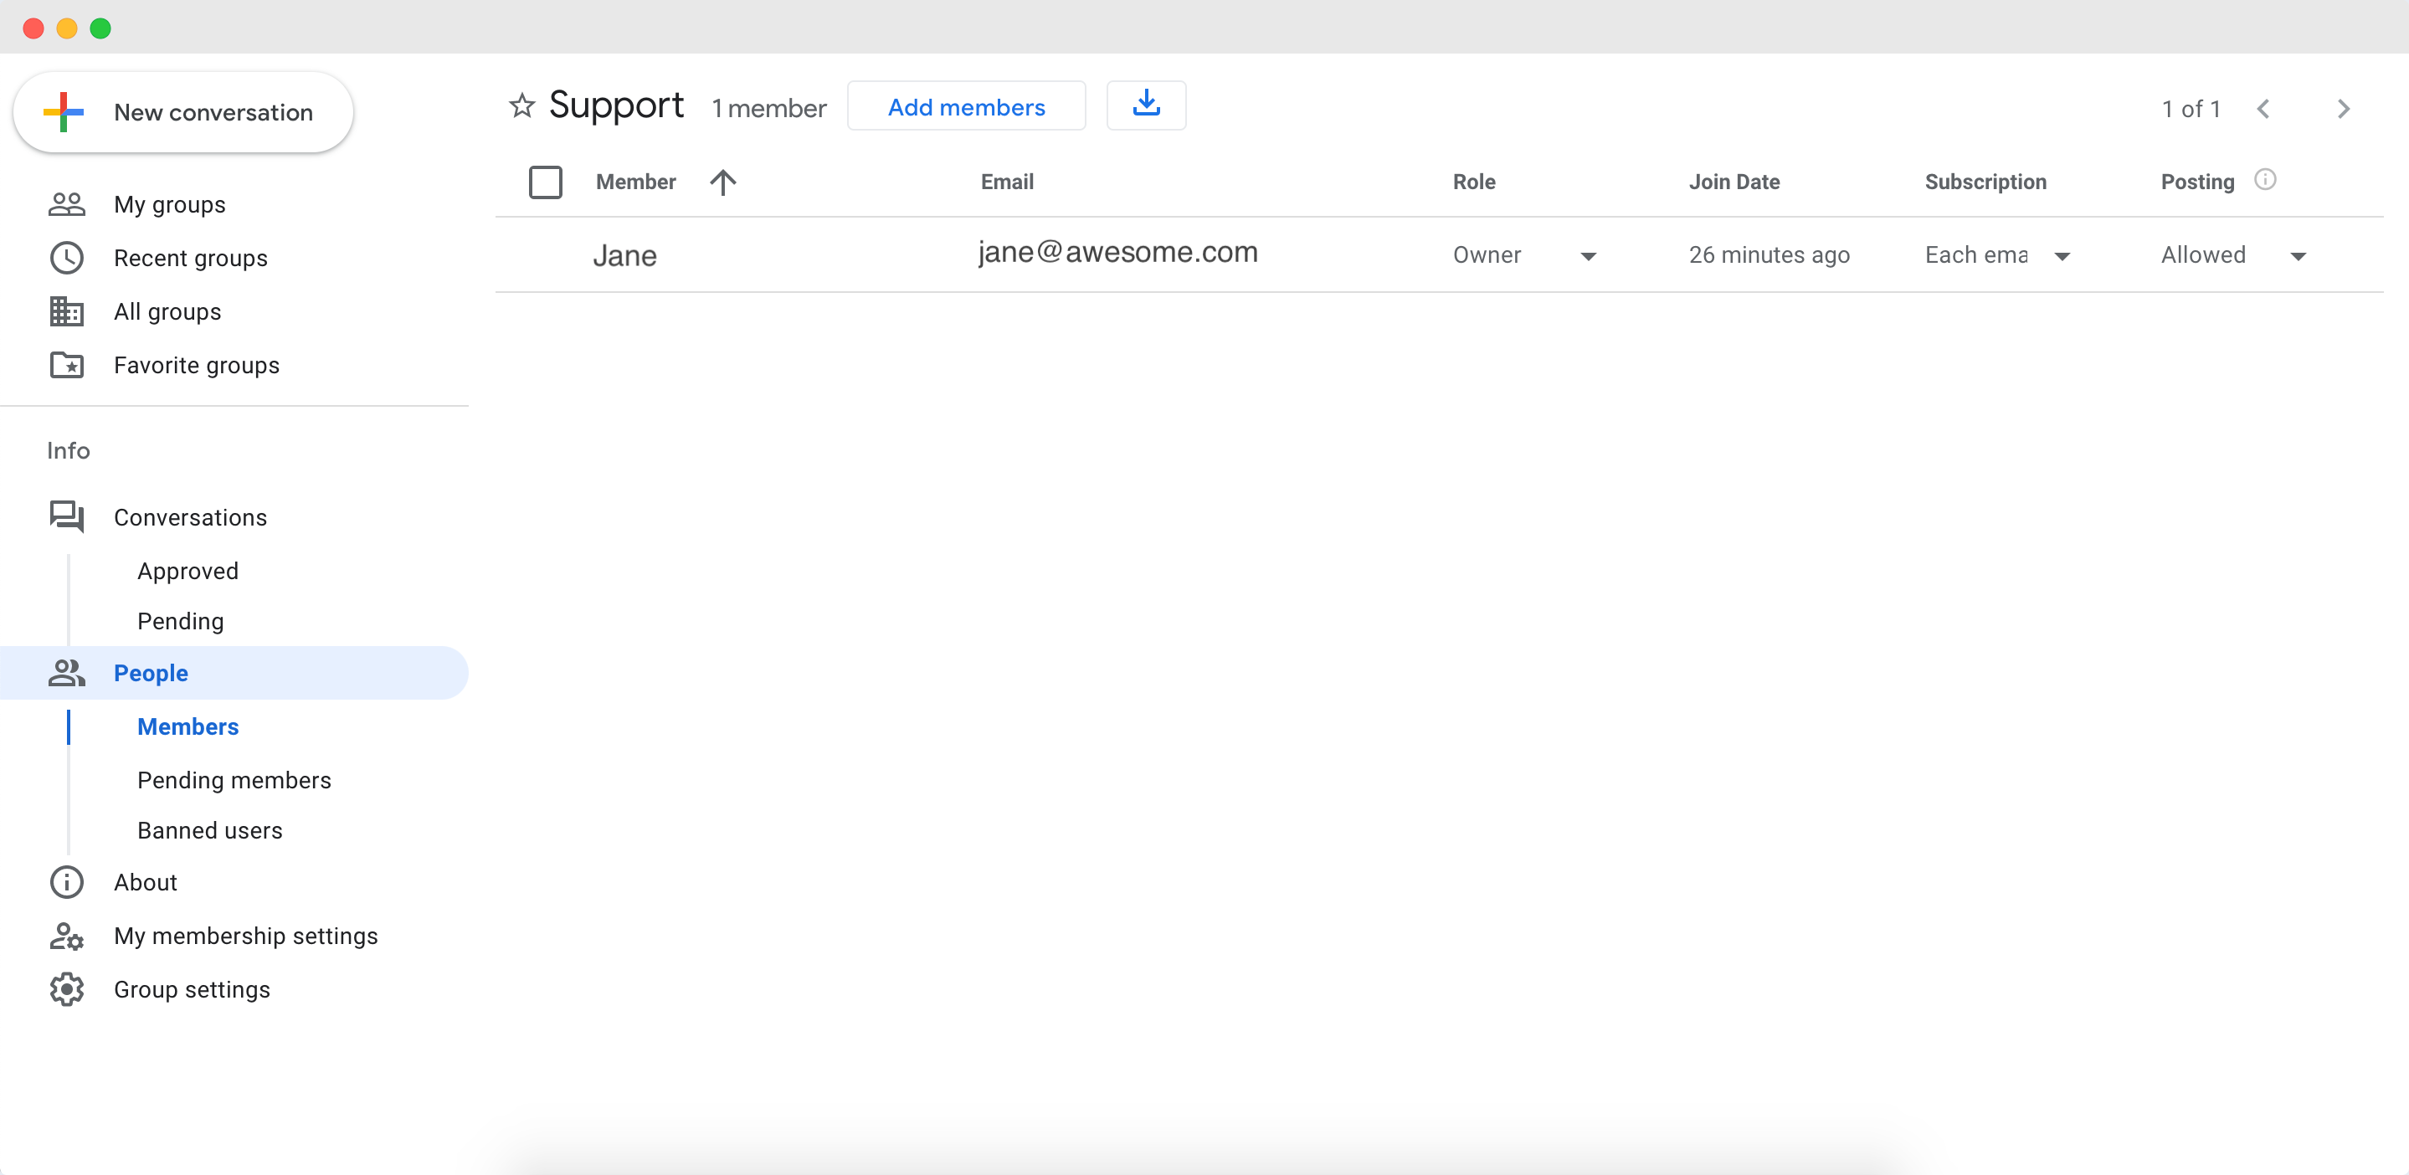Click the Email column header

[1007, 182]
